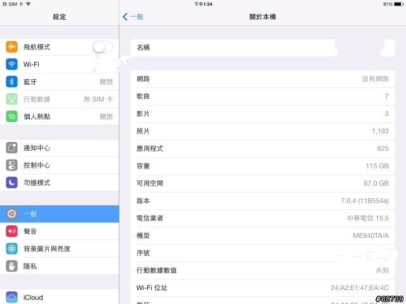Viewport: 406px width, 304px height.
Task: Tap the 625 applications count
Action: [383, 148]
